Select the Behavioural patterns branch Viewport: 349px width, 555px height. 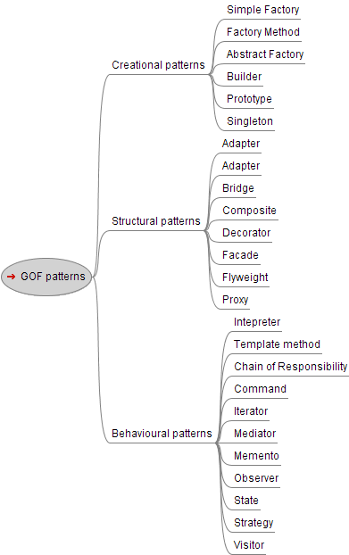click(162, 434)
